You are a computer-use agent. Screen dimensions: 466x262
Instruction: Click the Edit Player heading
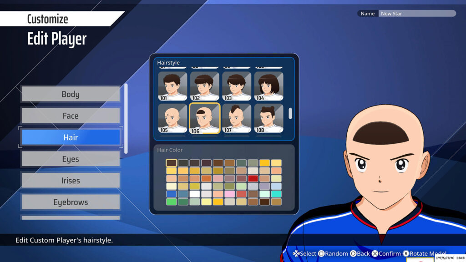(x=57, y=39)
